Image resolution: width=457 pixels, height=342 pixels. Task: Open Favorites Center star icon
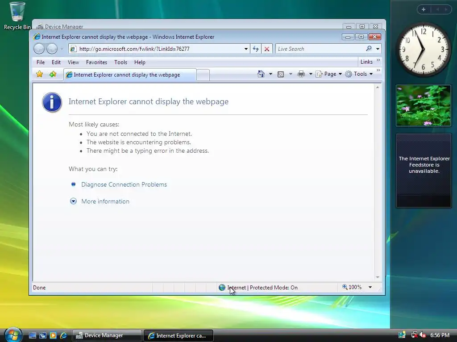pyautogui.click(x=40, y=74)
